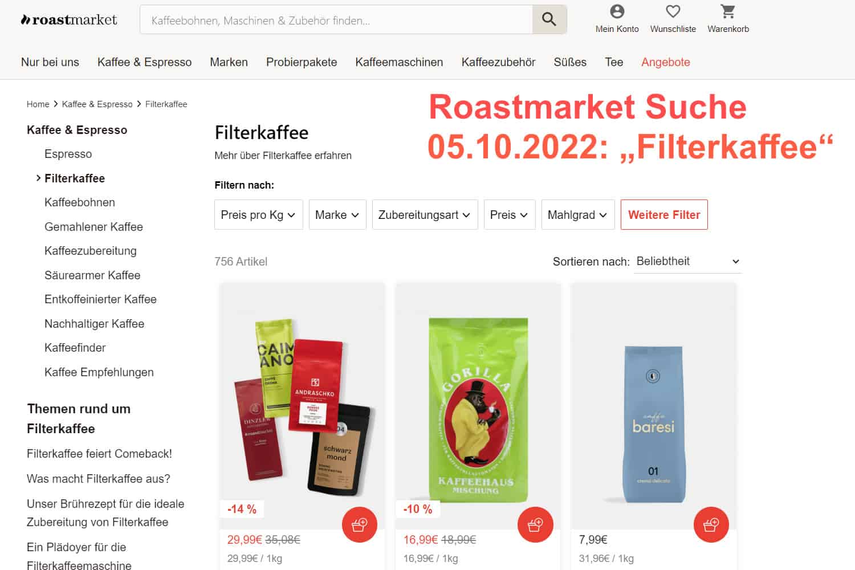Open Mehr über Filterkaffee erfahren link

pyautogui.click(x=283, y=156)
